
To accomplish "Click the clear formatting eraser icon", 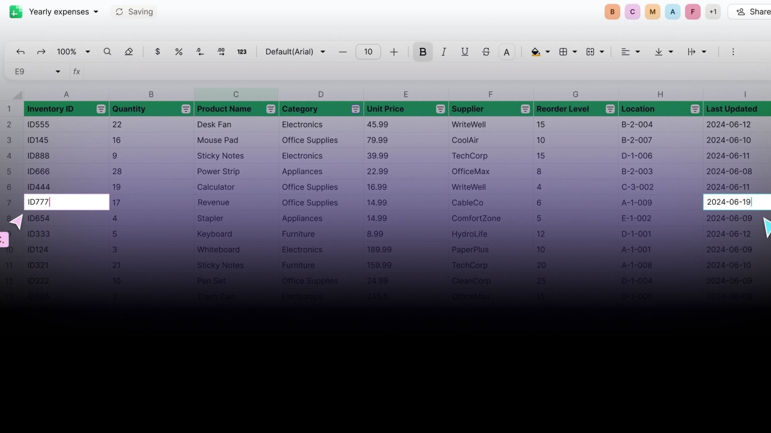I will click(x=129, y=52).
